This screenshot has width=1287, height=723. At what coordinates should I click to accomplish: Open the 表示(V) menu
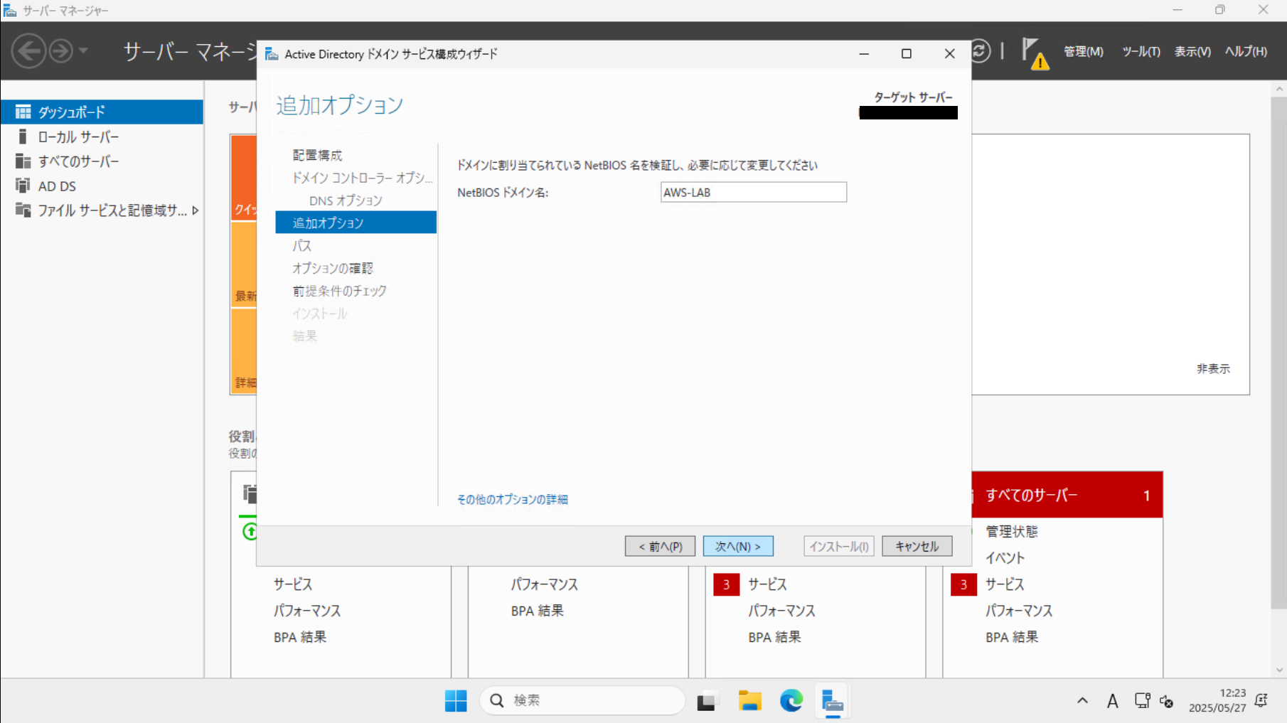[x=1192, y=51]
